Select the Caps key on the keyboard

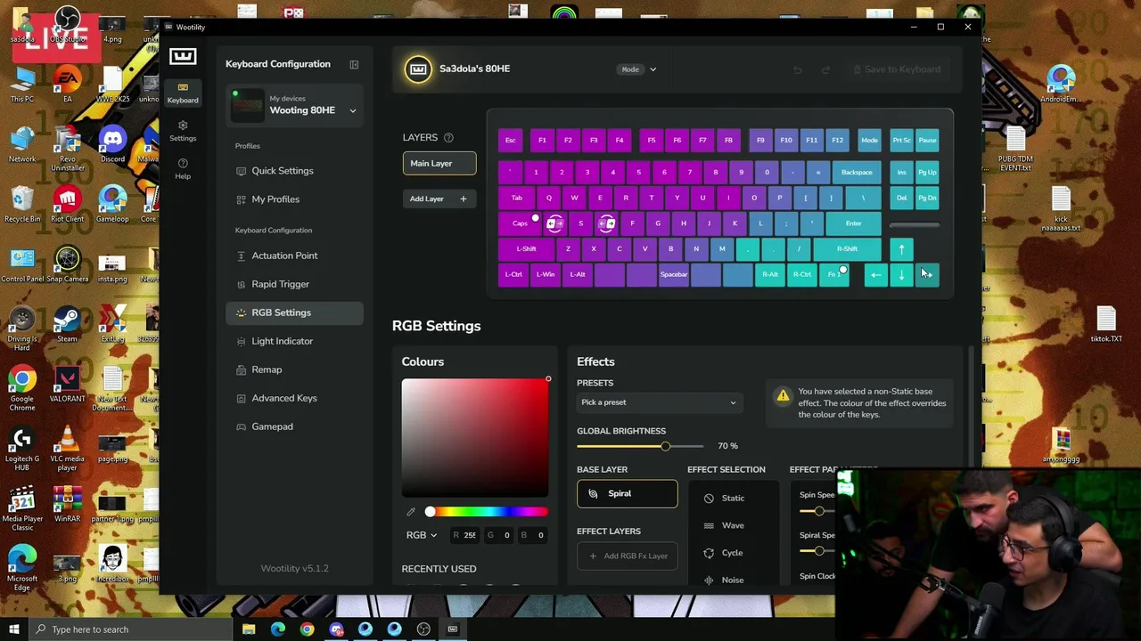[520, 223]
